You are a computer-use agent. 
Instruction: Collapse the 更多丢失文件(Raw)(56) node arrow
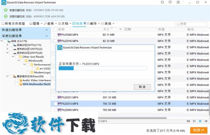(7, 76)
